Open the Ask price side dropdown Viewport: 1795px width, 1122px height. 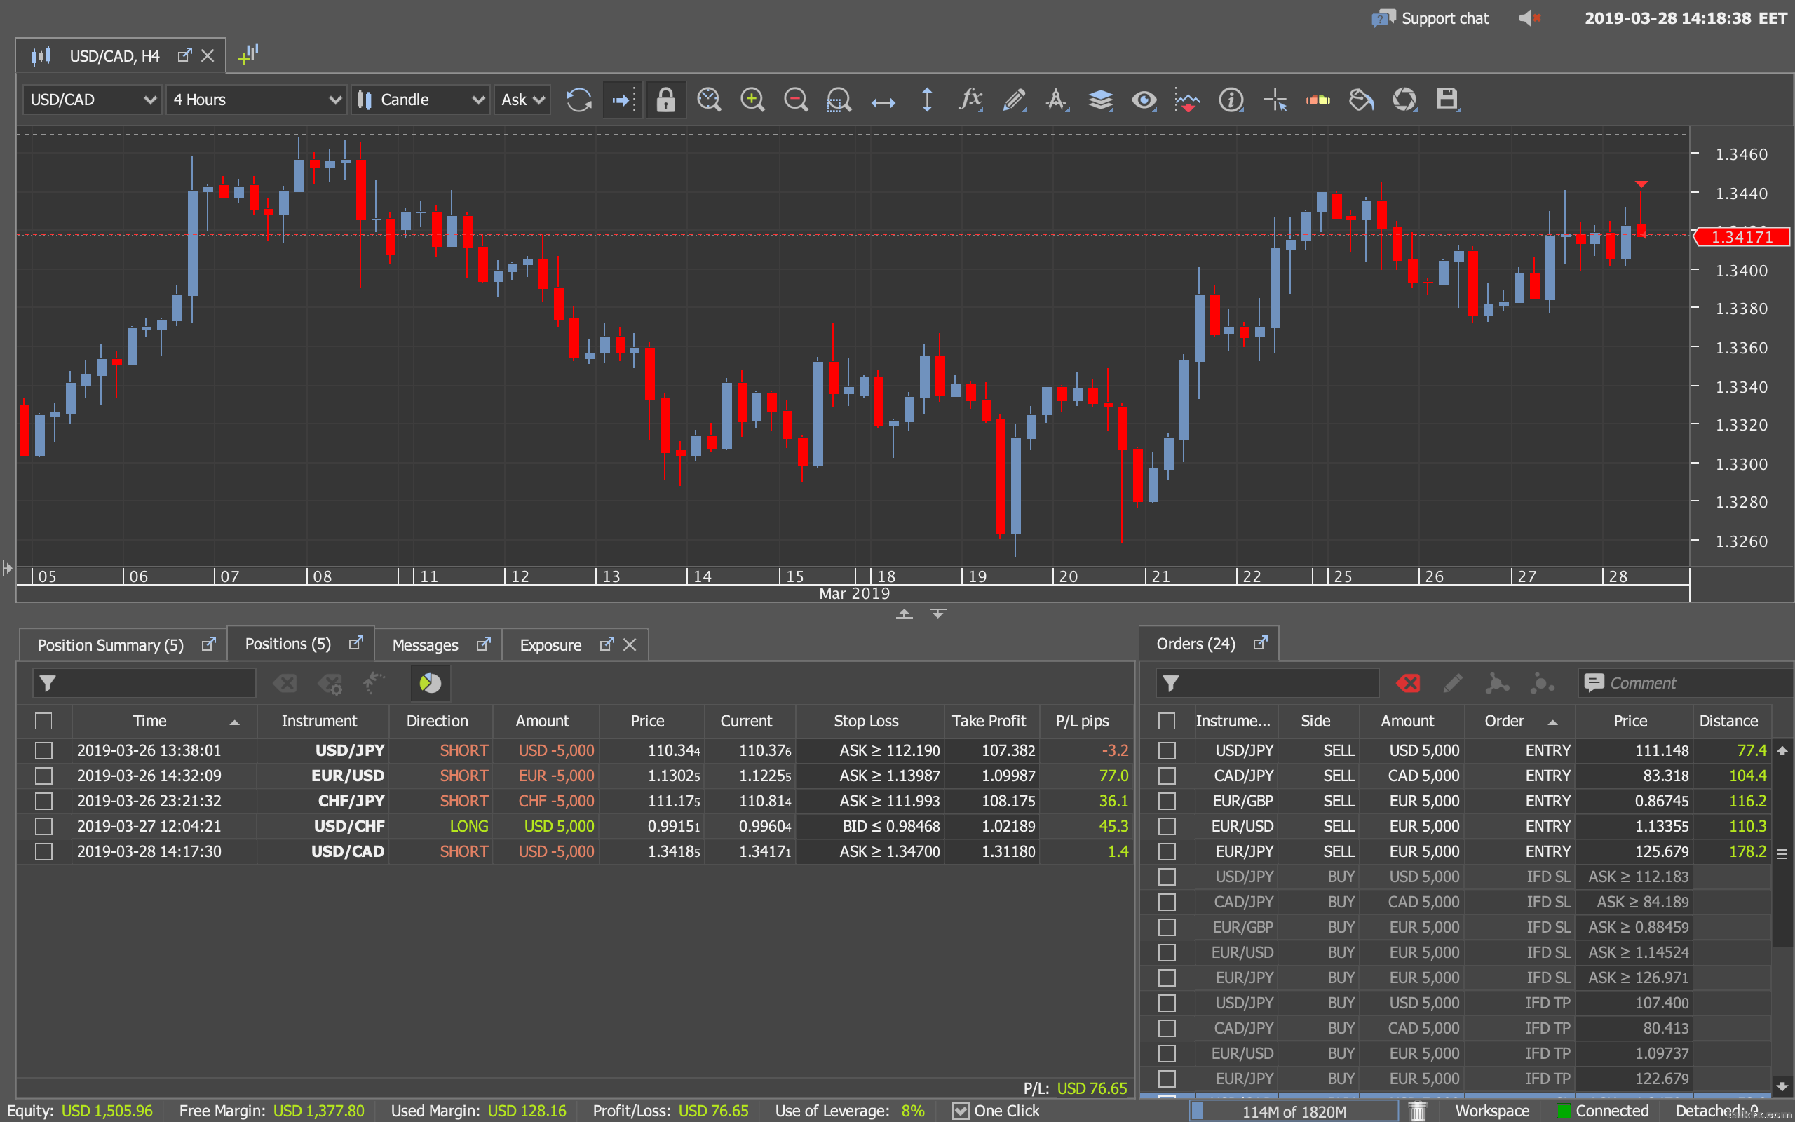coord(522,100)
